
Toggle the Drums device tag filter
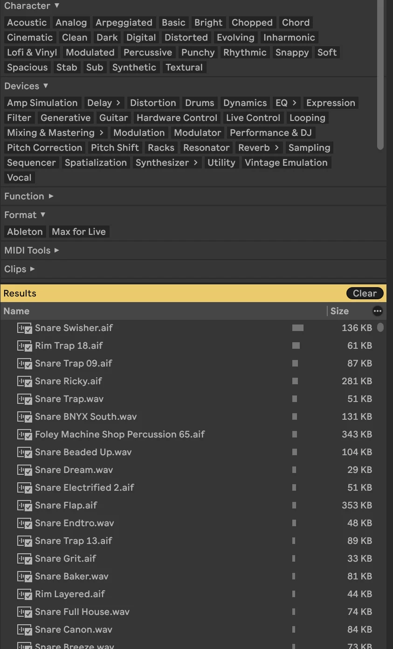pos(200,103)
